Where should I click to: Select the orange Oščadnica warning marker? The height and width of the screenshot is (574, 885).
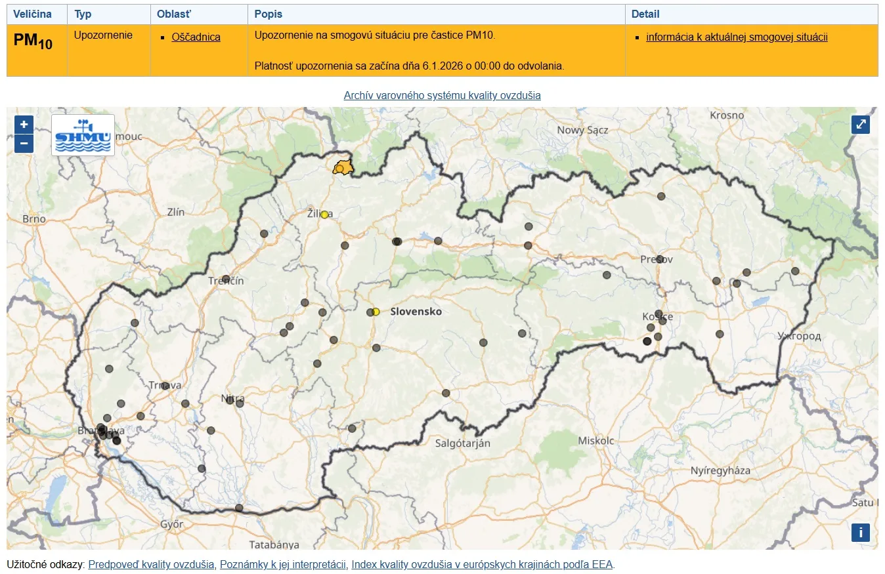coord(340,169)
